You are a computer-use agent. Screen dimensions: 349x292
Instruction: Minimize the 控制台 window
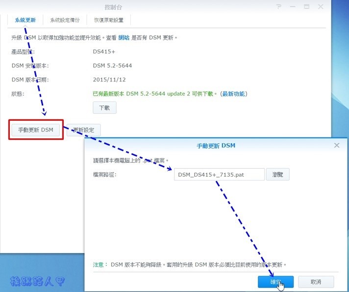click(293, 7)
